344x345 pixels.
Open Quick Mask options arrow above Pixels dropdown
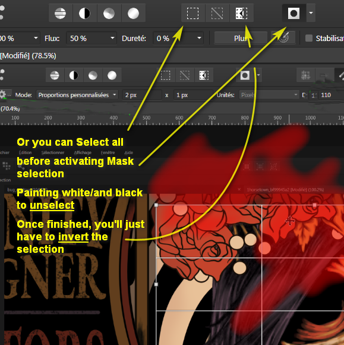click(x=258, y=76)
